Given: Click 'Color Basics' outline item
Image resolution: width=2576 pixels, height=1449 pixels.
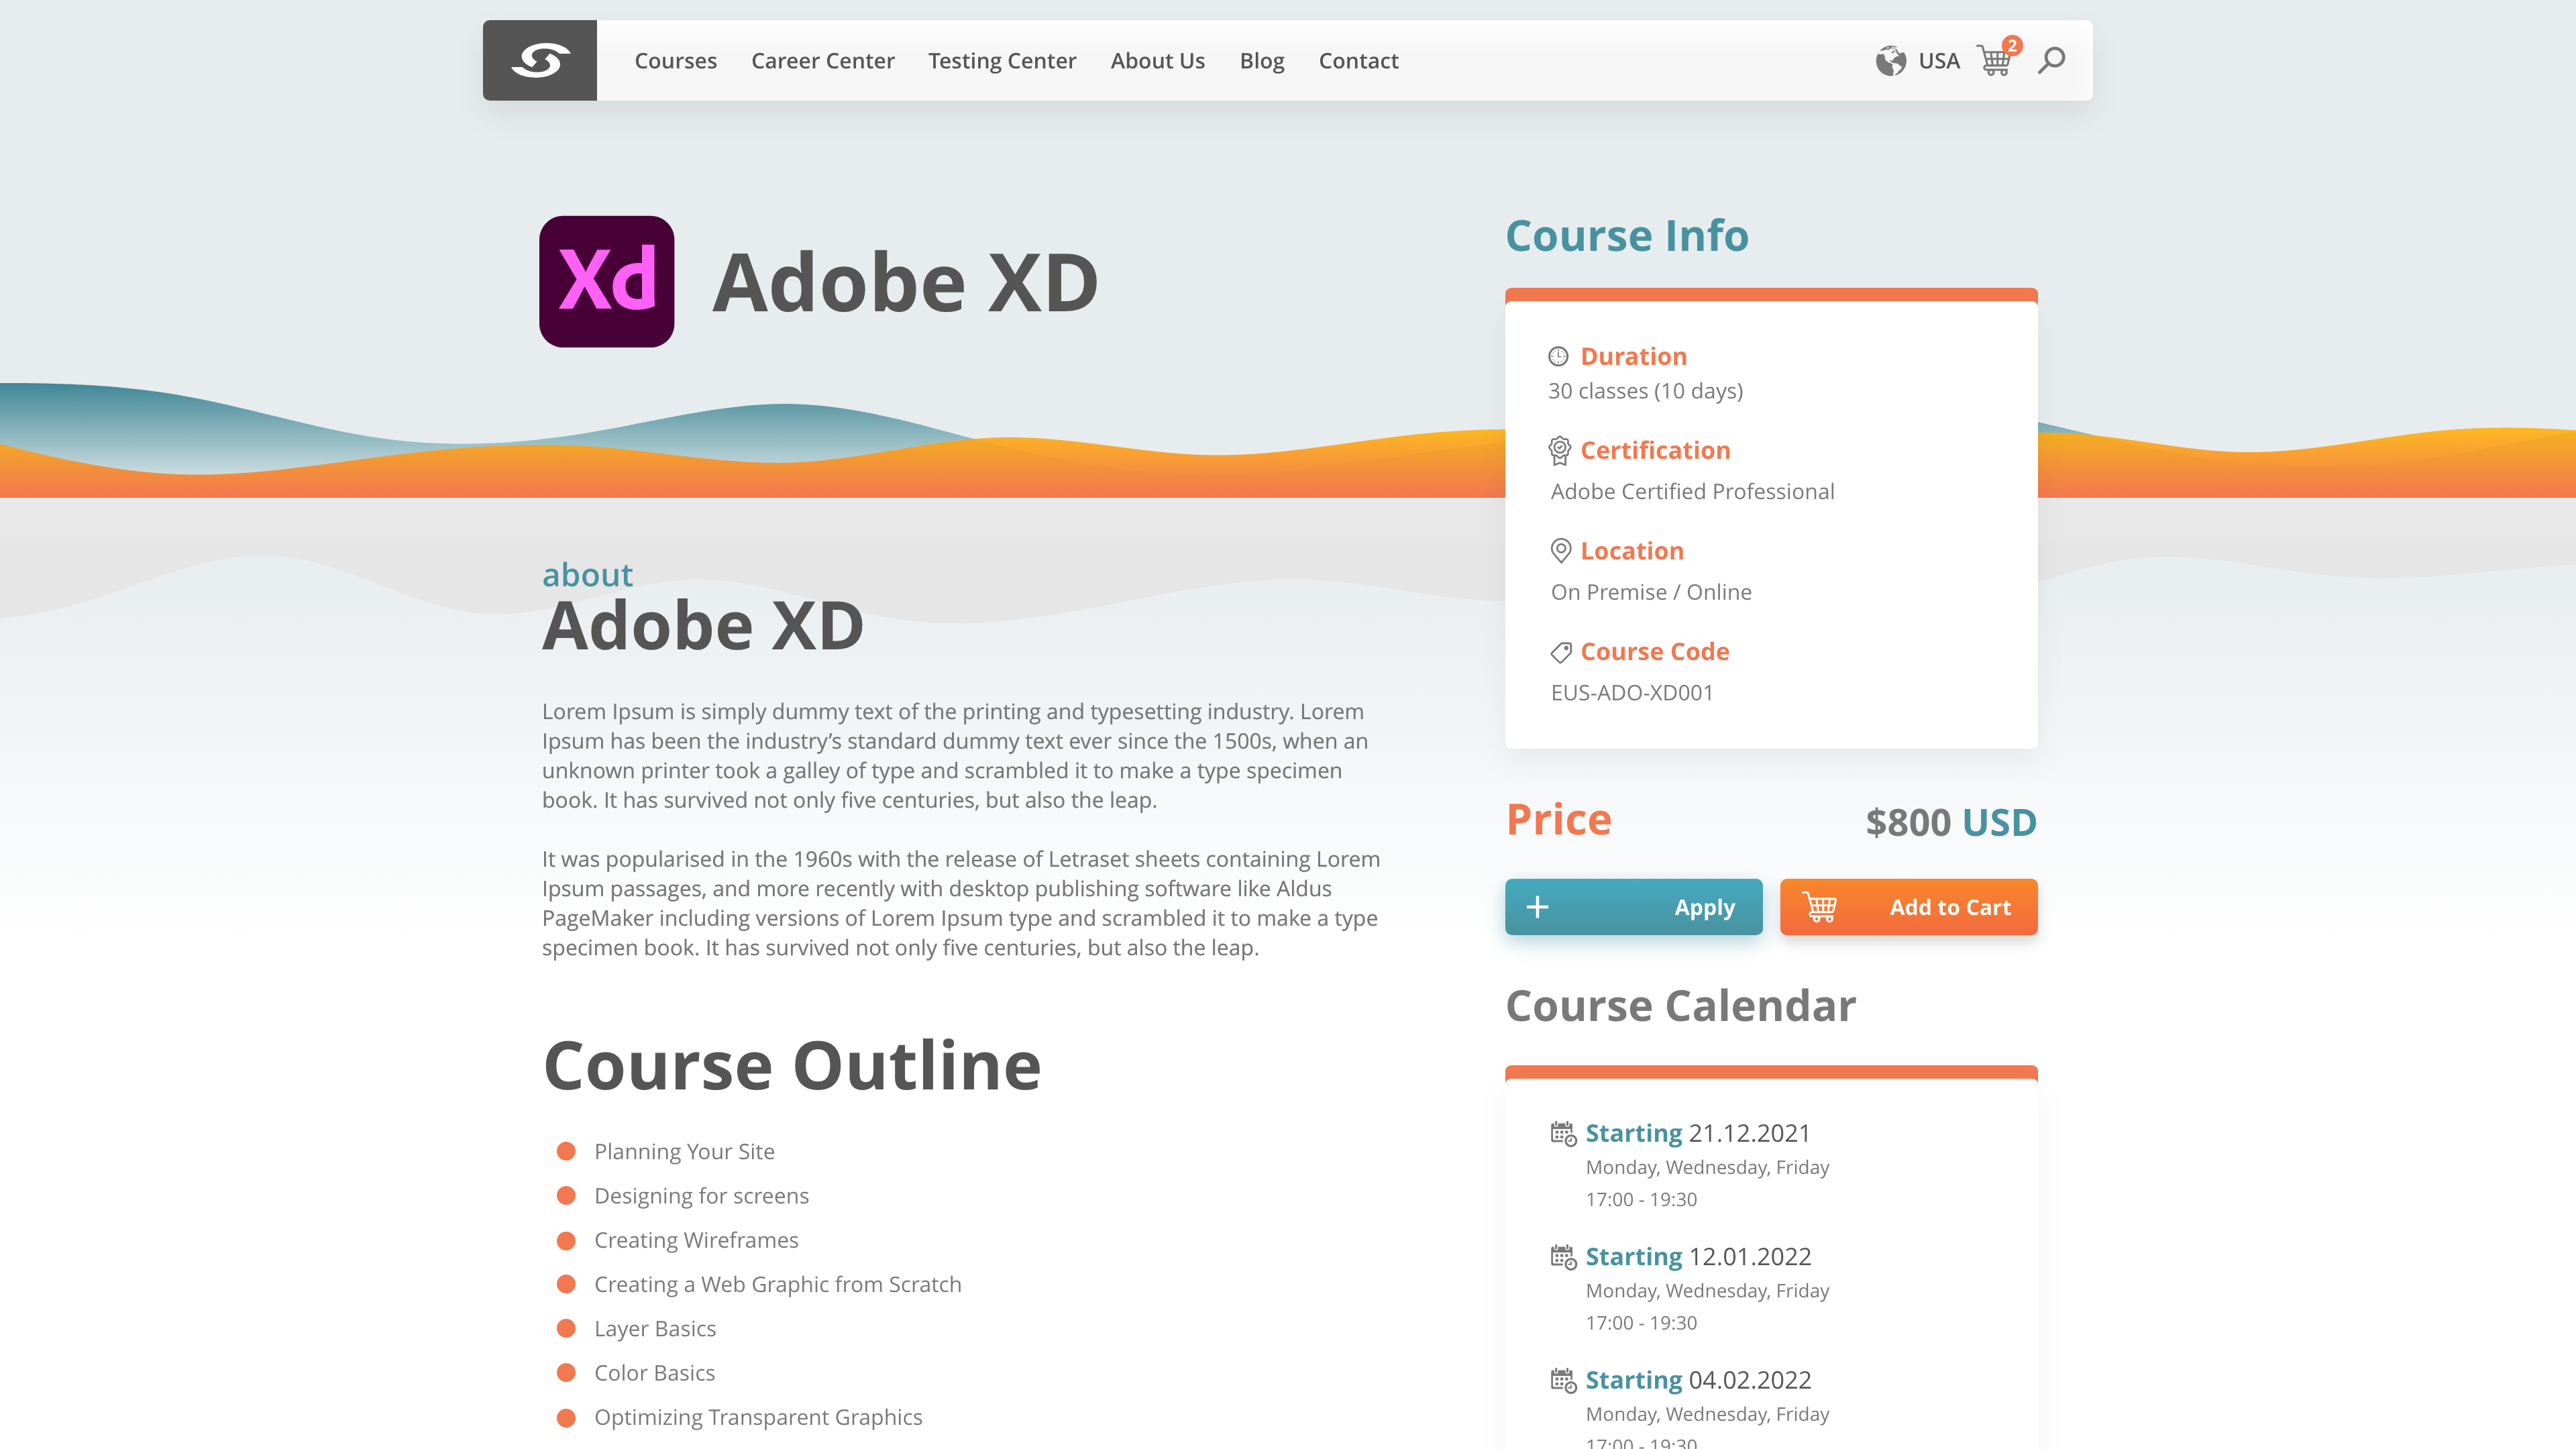Looking at the screenshot, I should (654, 1372).
